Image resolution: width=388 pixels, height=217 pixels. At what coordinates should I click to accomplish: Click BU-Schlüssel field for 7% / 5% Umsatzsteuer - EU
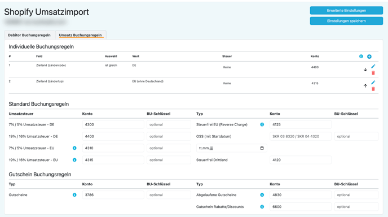pyautogui.click(x=169, y=148)
